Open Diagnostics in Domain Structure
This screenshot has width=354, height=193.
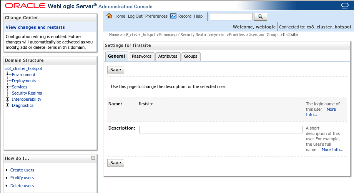pyautogui.click(x=23, y=105)
